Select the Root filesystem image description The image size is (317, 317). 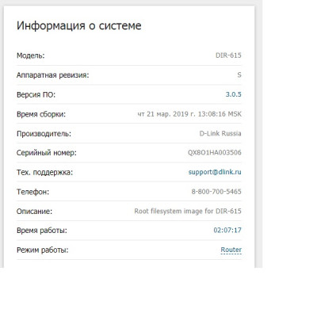point(188,211)
